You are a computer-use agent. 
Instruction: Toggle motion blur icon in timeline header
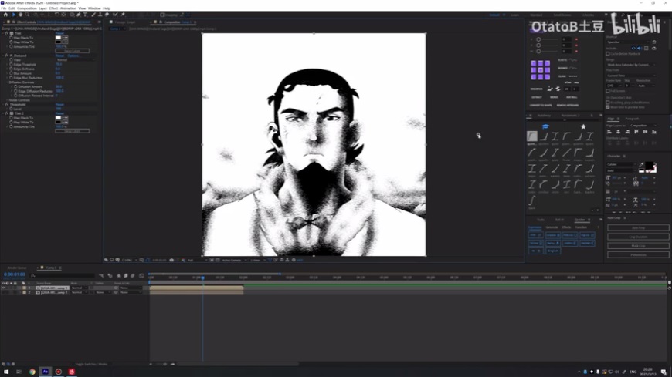pyautogui.click(x=132, y=275)
